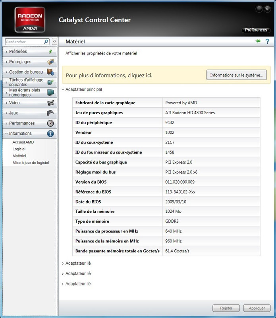276x318 pixels.
Task: Click the memory size 1024 Mo
Action: [173, 211]
